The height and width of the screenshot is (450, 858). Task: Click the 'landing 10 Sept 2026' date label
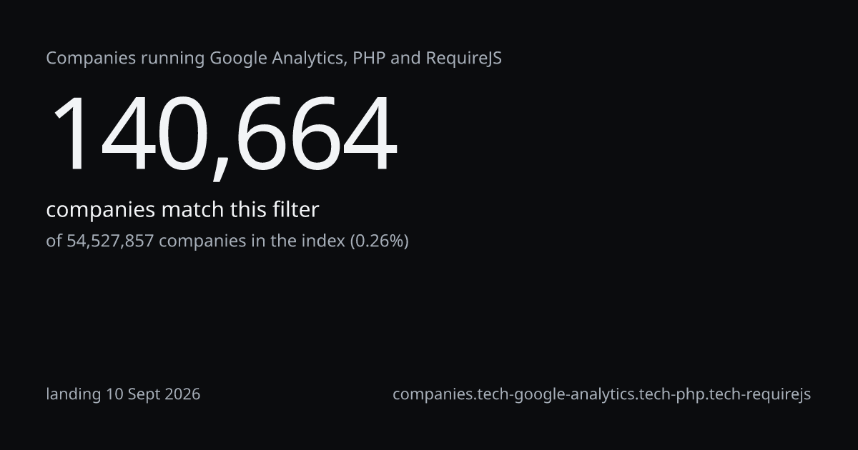[x=123, y=394]
